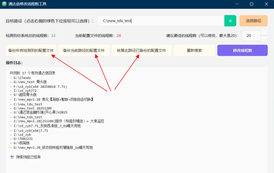Viewport: 274px width, 173px height.
Task: Restore backups using 恢复此路径已备份的配置文件
Action: 141,50
